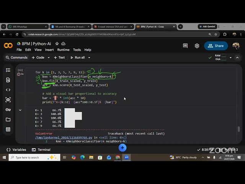Switch to the WhatsApp browser tab
Viewport: 245px width, 184px height.
pyautogui.click(x=28, y=27)
